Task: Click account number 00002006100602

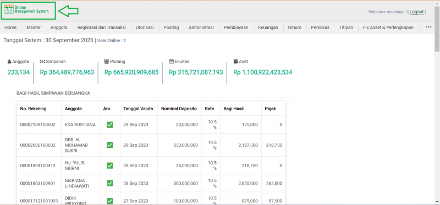Action: (x=37, y=145)
